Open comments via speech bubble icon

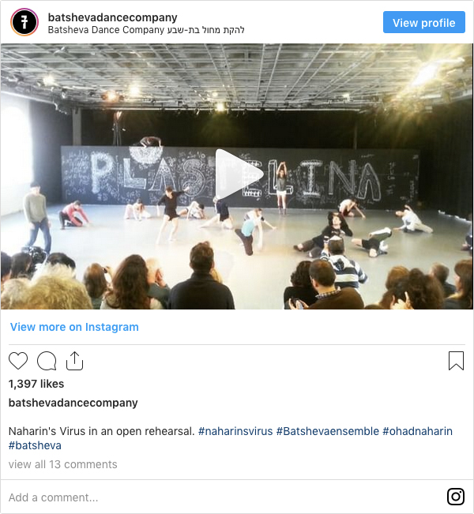tap(47, 361)
